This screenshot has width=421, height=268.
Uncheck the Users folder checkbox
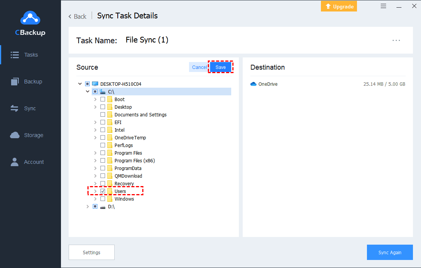point(103,191)
